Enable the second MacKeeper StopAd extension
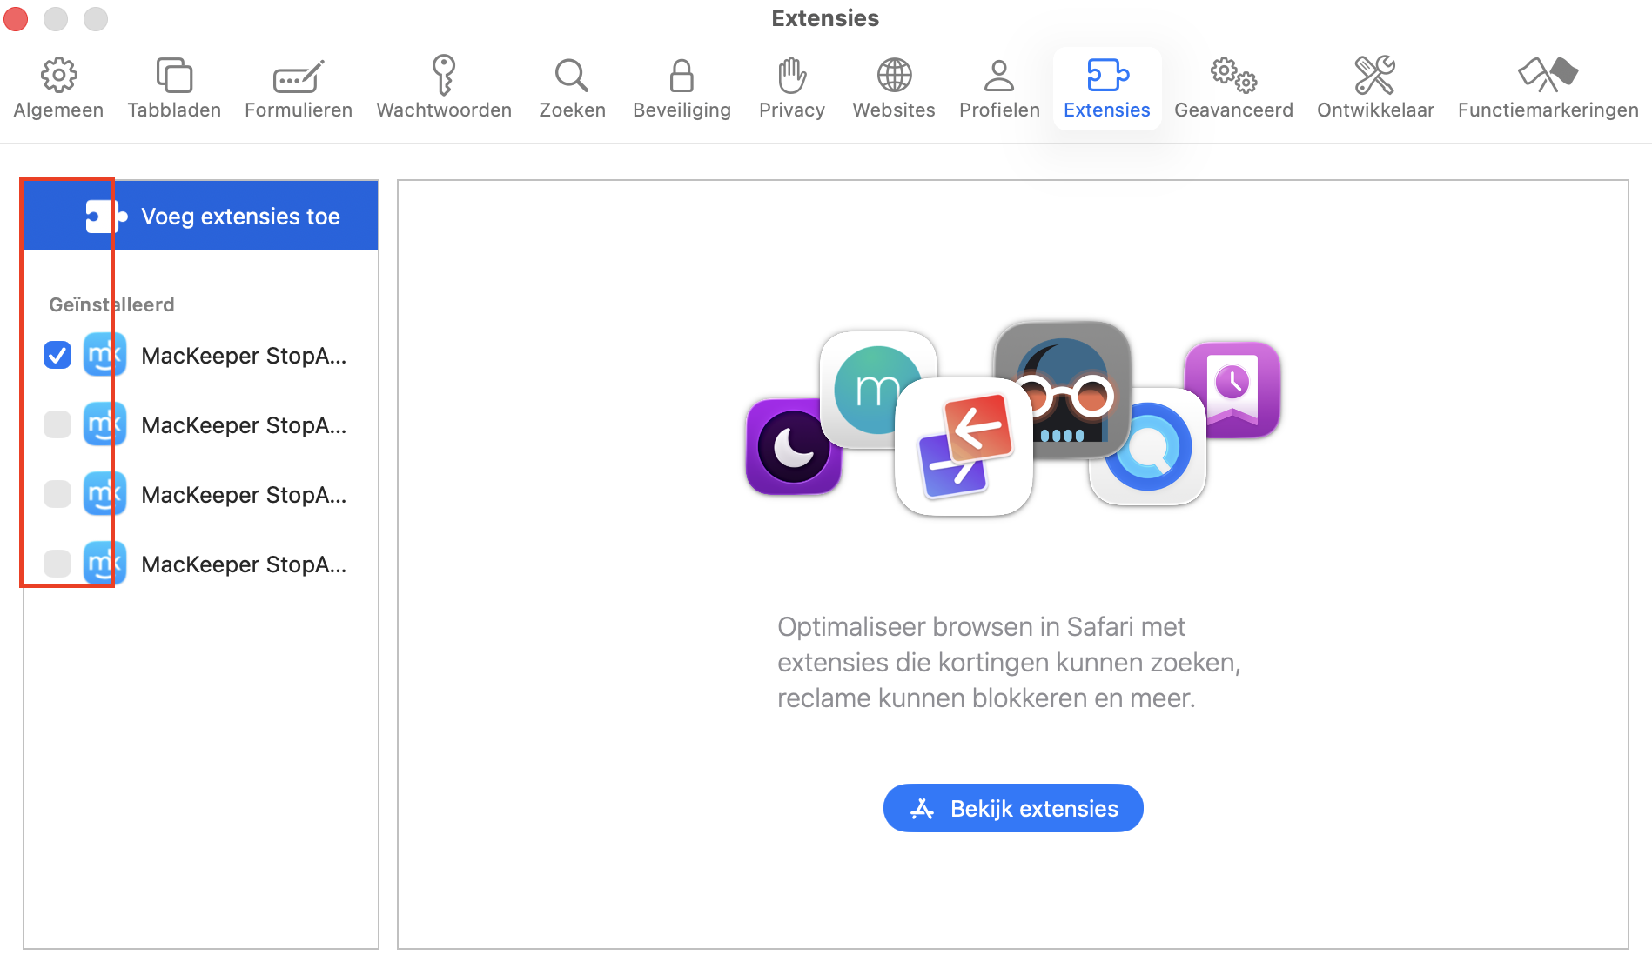 click(x=57, y=424)
